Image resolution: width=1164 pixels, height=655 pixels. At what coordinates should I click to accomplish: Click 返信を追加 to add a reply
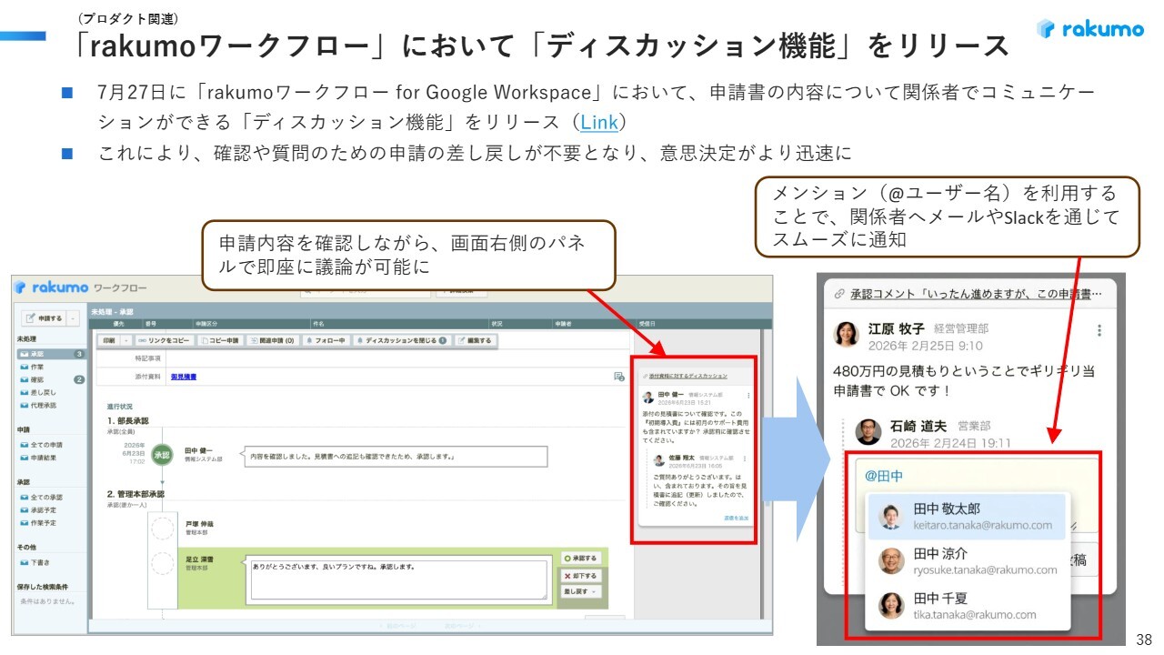pos(737,518)
